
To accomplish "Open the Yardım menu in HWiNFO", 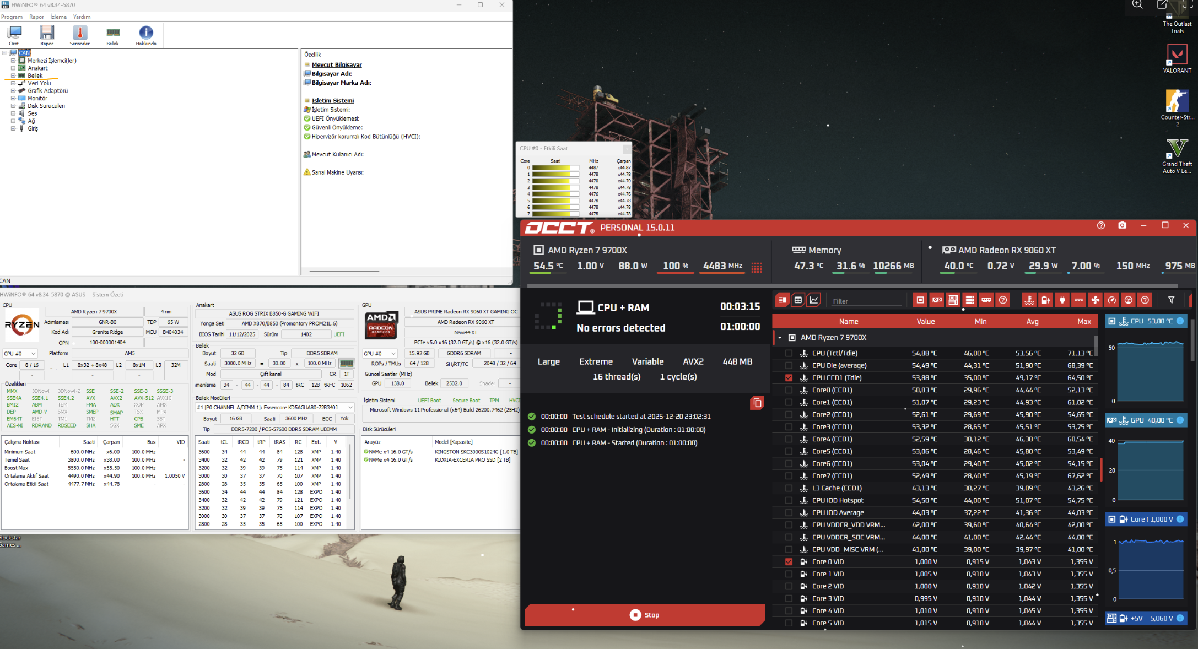I will click(x=82, y=17).
